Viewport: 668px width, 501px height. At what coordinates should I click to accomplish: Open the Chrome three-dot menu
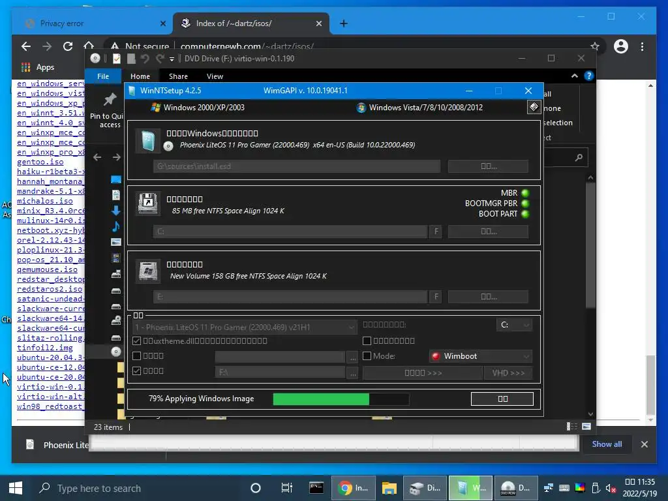point(642,46)
